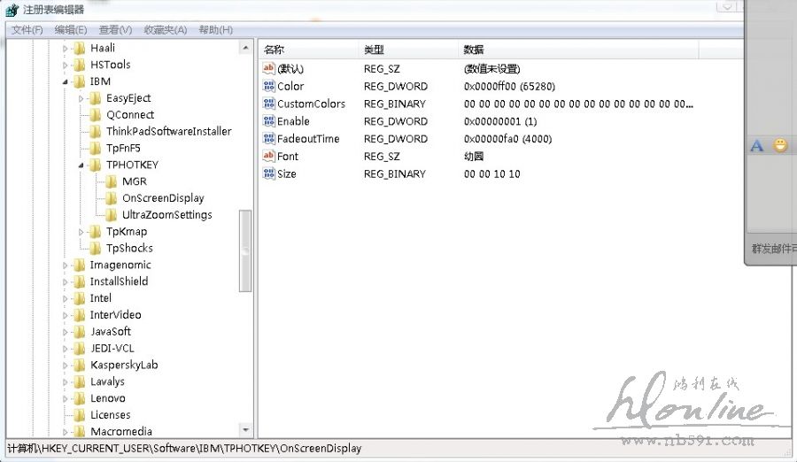Click the 0x0000ff00 (65280) data value
The width and height of the screenshot is (797, 462).
coord(509,87)
